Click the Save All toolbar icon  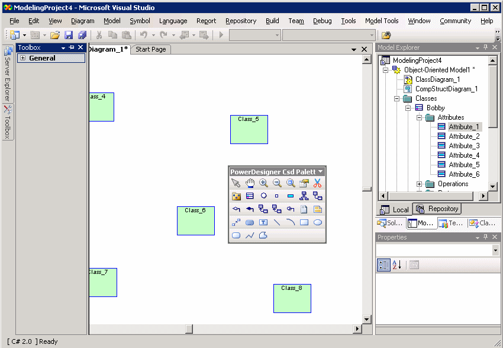click(x=82, y=35)
